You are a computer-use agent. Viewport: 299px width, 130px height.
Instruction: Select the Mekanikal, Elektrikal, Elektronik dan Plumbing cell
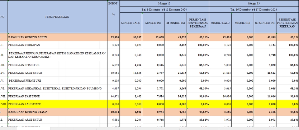click(x=57, y=89)
